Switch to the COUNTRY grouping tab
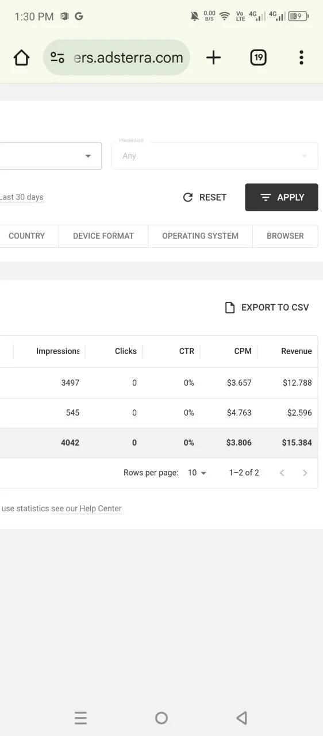The height and width of the screenshot is (736, 323). coord(27,236)
